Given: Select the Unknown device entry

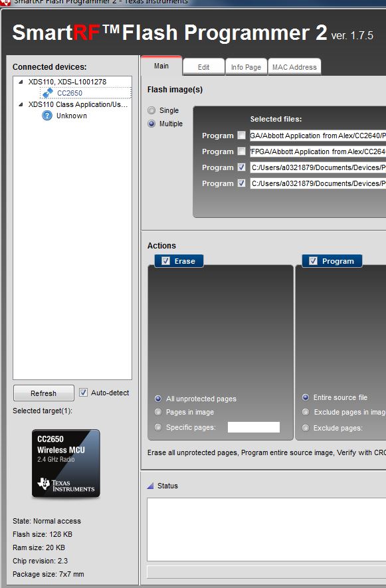Looking at the screenshot, I should click(x=72, y=116).
